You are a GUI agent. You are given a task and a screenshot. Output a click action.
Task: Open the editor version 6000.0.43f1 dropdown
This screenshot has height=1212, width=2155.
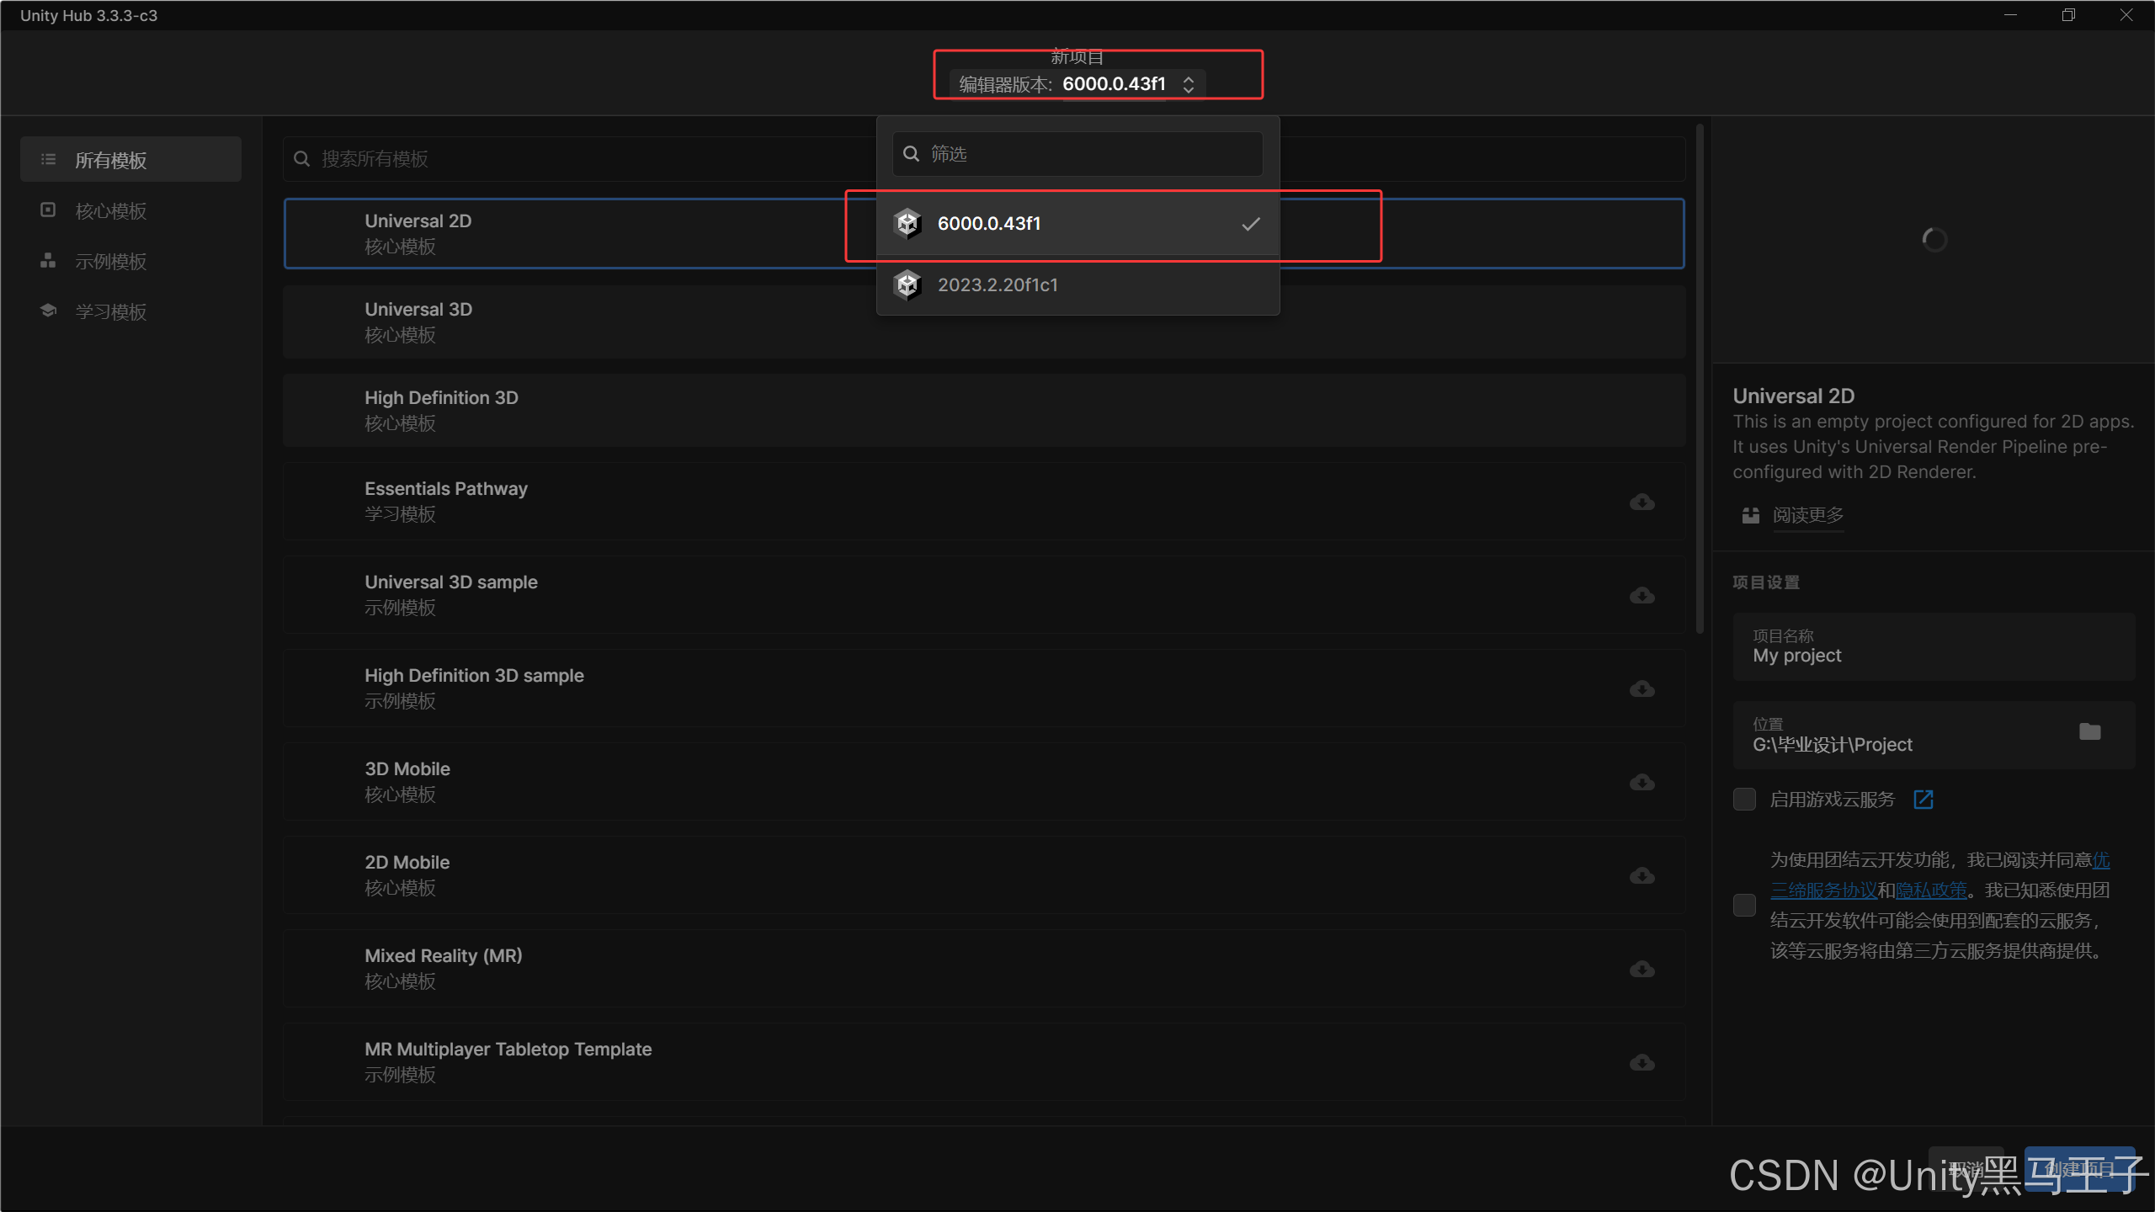click(1113, 84)
